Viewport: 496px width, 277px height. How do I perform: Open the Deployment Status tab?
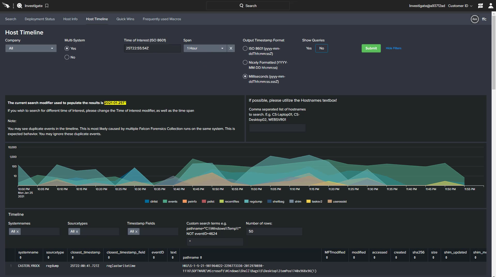(x=40, y=19)
